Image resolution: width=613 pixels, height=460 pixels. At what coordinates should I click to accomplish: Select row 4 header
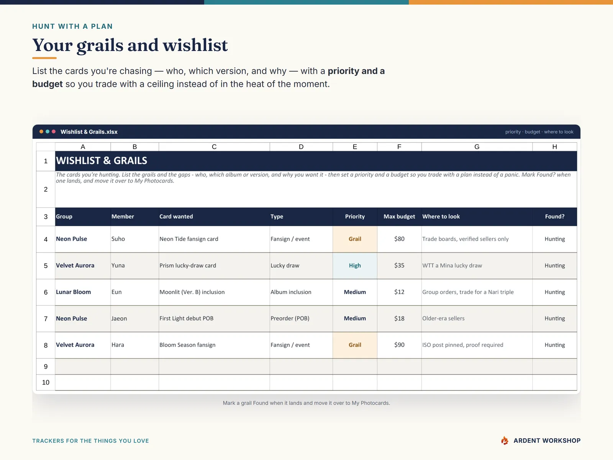coord(46,239)
